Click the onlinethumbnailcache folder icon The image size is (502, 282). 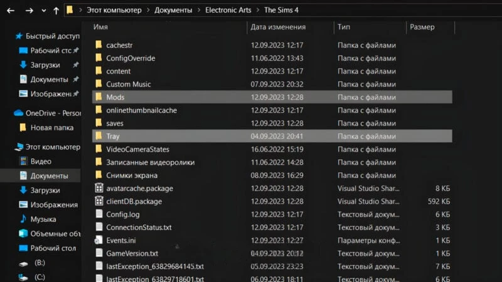(x=99, y=110)
